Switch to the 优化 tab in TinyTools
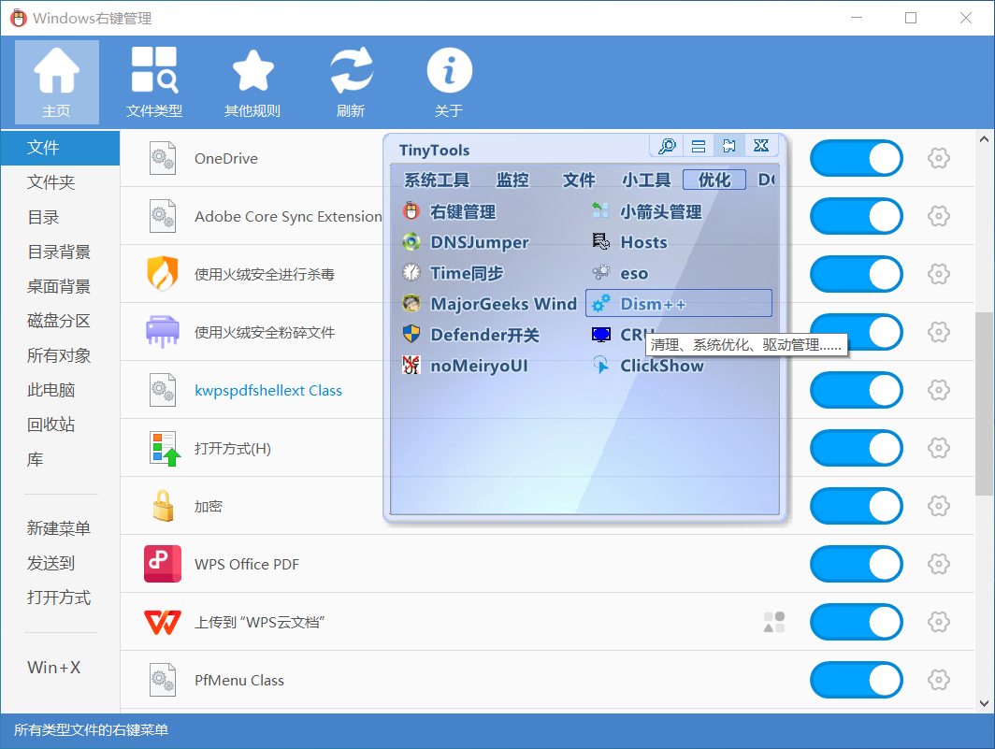Viewport: 995px width, 749px height. [714, 180]
